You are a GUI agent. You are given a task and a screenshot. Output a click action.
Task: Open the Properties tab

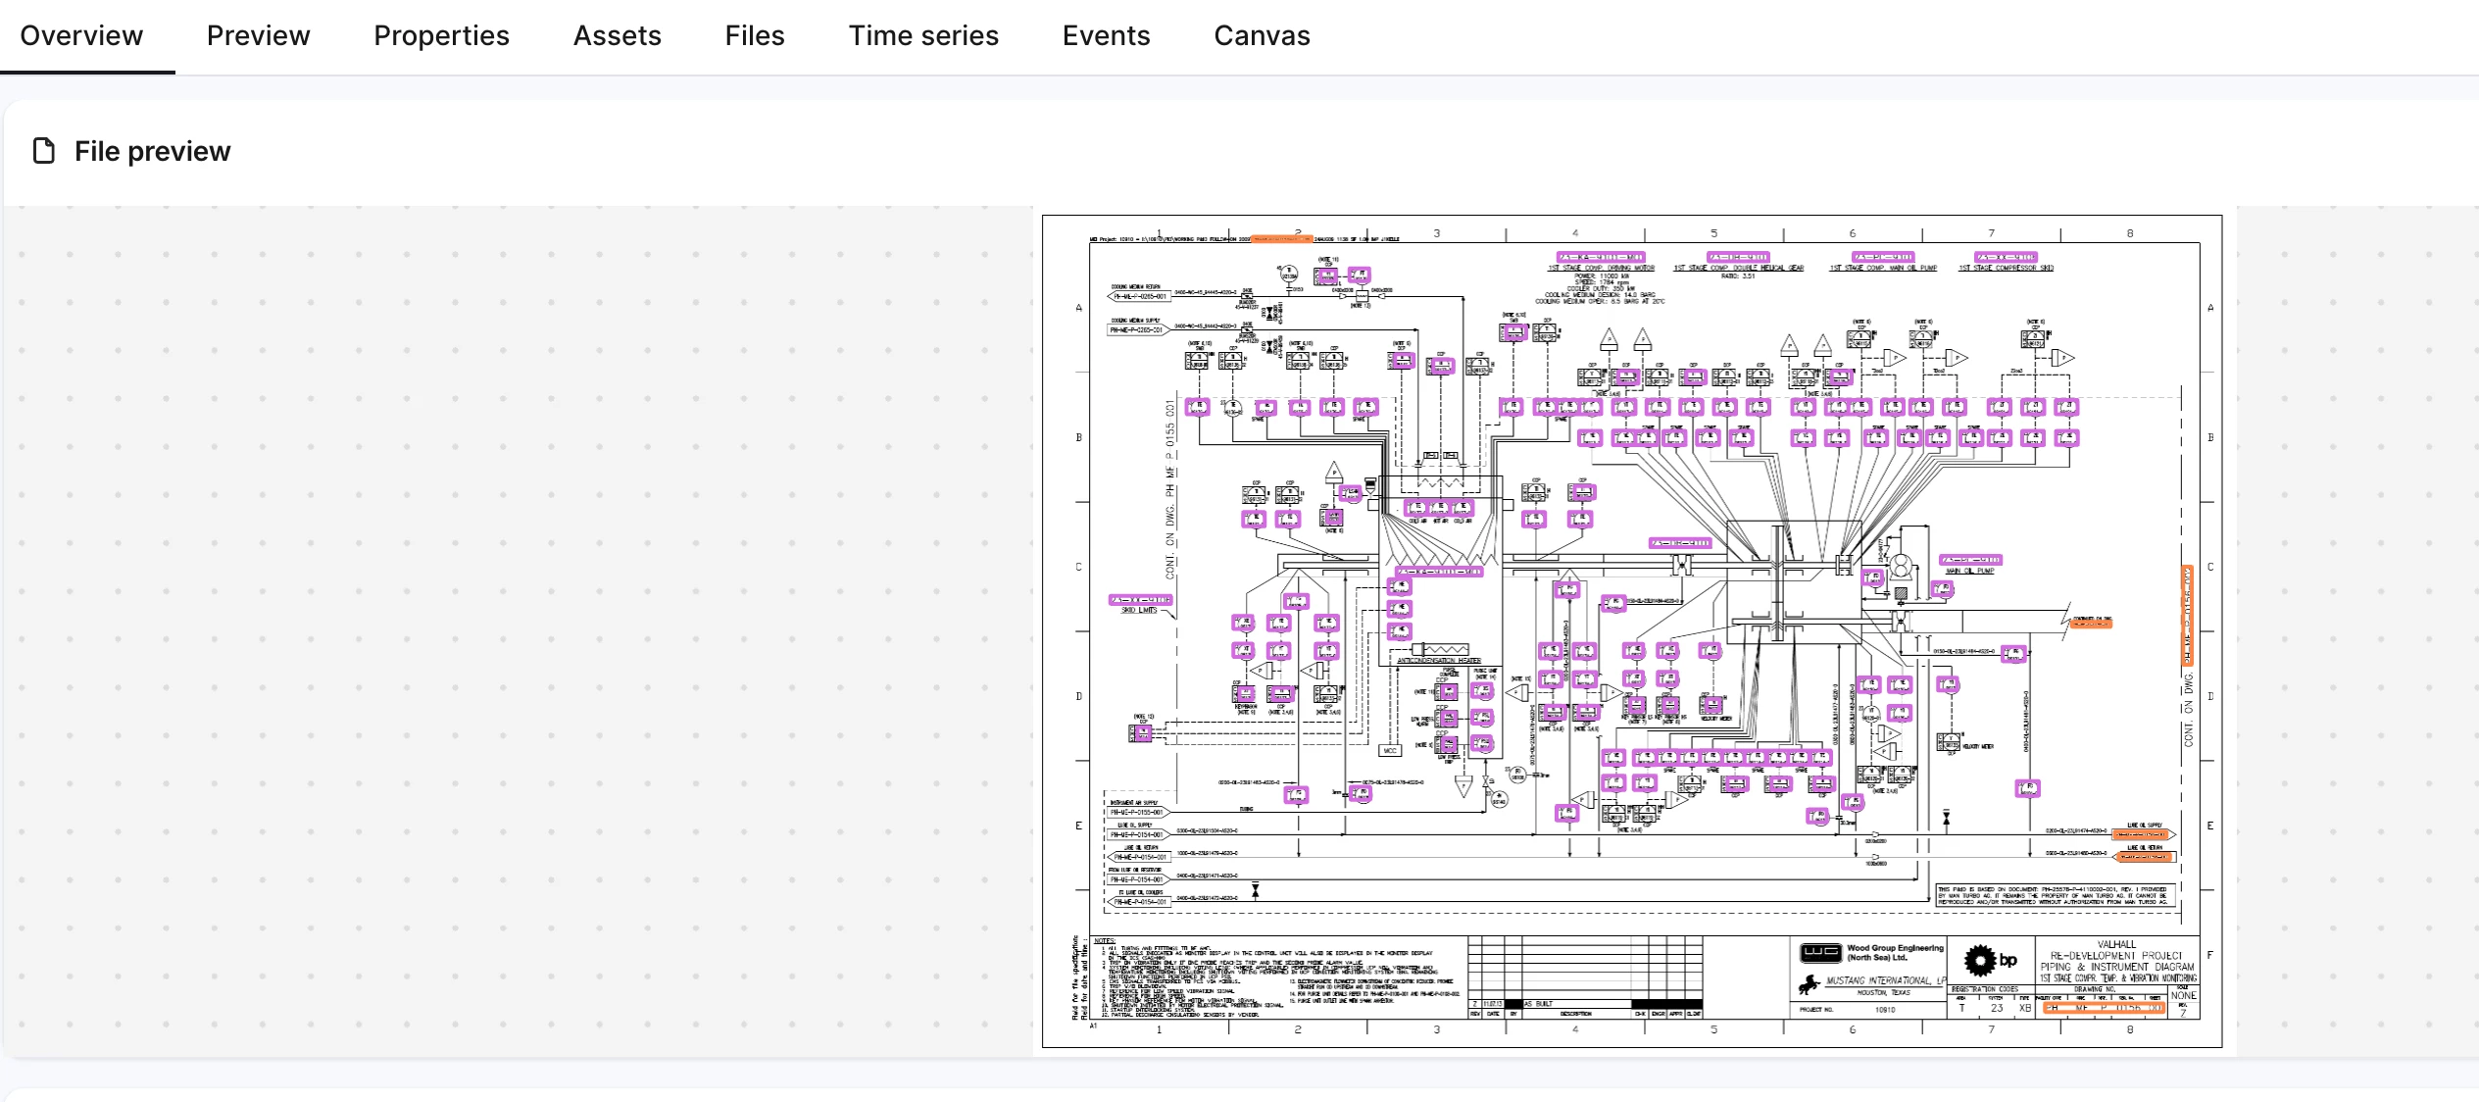pyautogui.click(x=441, y=36)
